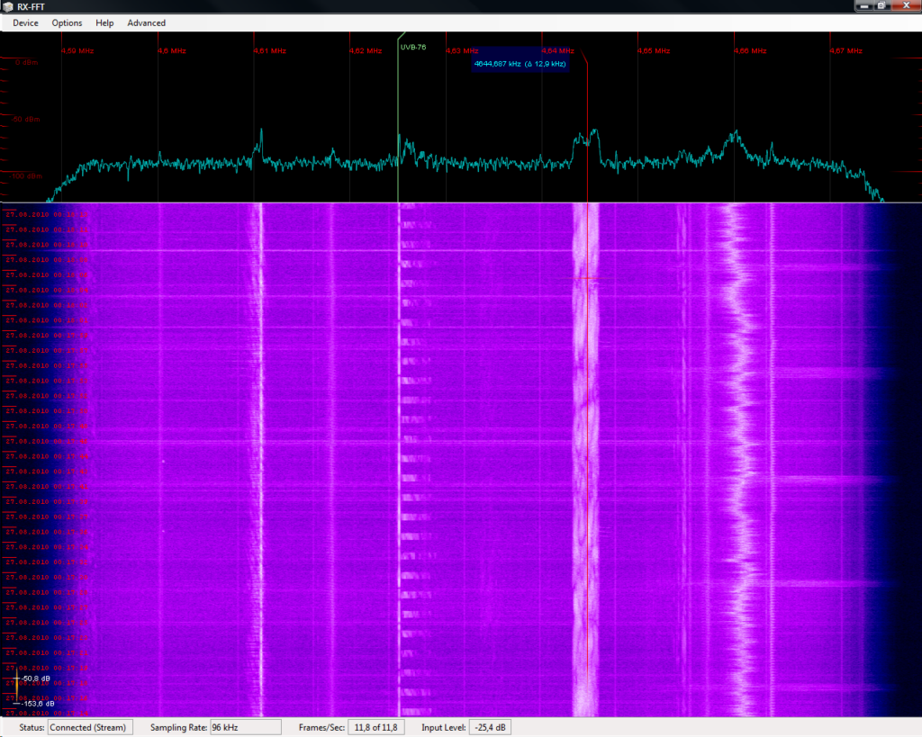Click the 4,66 MHz frequency axis label
The image size is (922, 737).
750,51
